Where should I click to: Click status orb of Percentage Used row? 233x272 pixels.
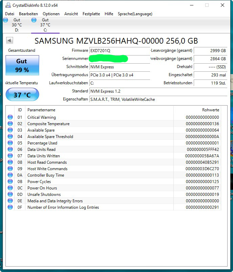(x=10, y=143)
